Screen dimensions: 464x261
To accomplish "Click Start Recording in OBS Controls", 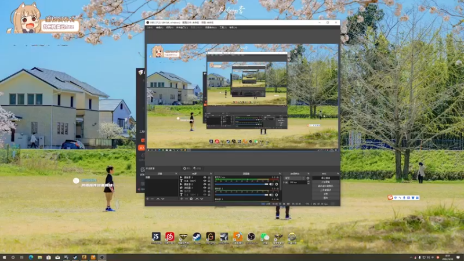I will pos(325,182).
